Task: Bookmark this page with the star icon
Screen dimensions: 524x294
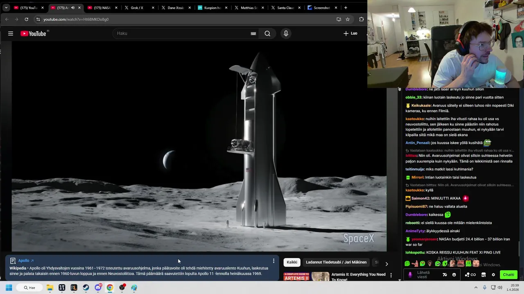Action: pos(348,19)
